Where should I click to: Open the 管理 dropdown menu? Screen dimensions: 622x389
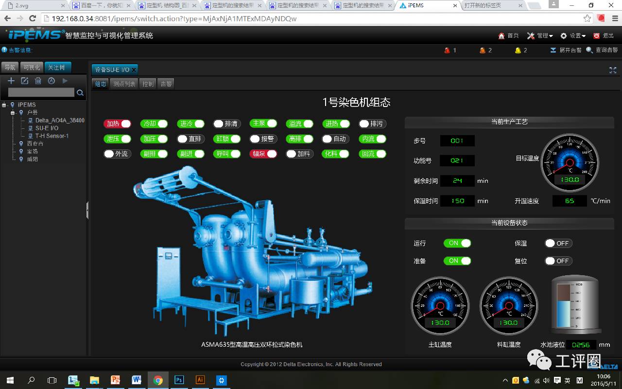pos(540,36)
